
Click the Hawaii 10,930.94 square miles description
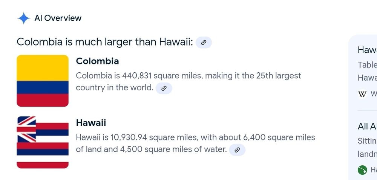click(x=195, y=143)
